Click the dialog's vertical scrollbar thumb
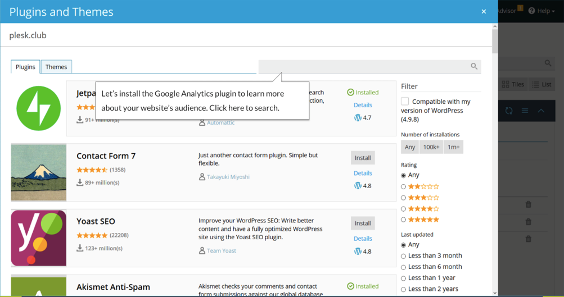 tap(495, 42)
